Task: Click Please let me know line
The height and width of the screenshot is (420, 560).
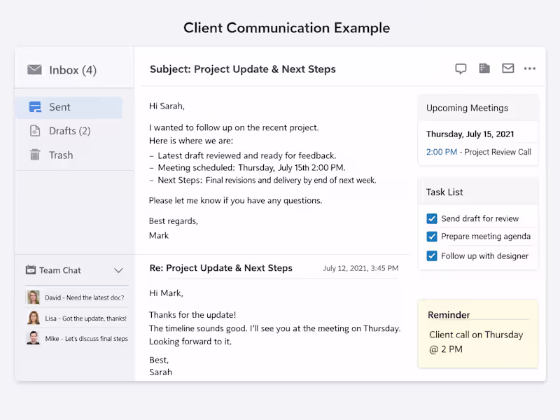Action: click(235, 201)
